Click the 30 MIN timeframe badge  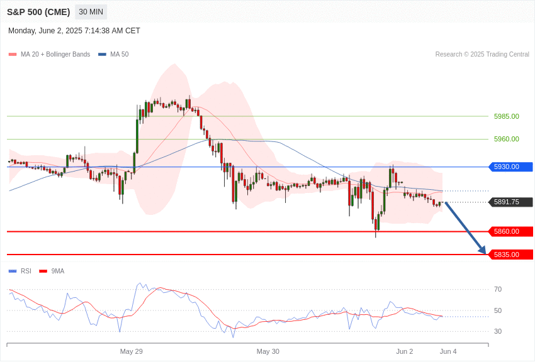point(91,12)
